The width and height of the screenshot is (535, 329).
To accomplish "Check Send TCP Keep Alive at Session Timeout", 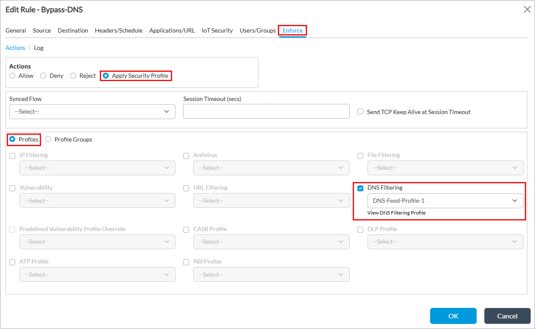I will point(360,112).
